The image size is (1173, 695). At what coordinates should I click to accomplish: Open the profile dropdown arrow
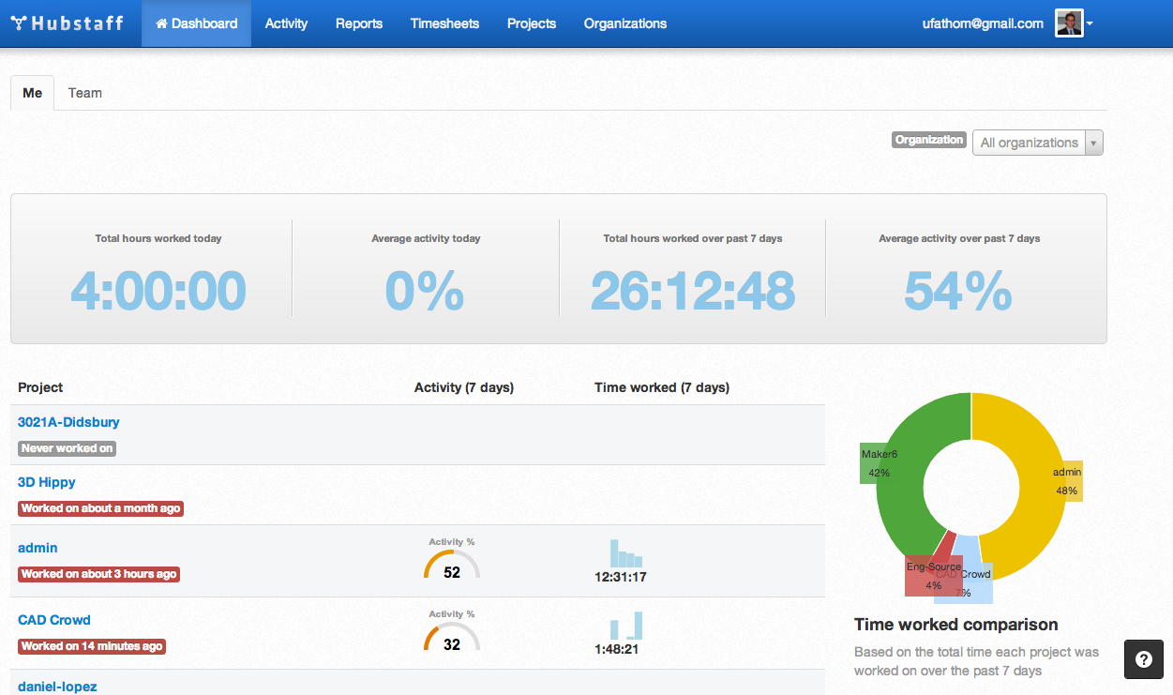tap(1090, 23)
